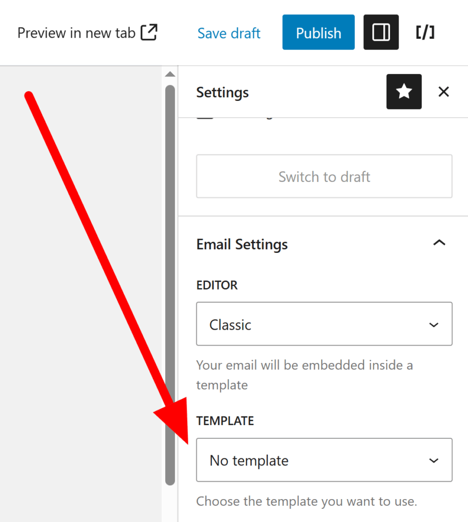This screenshot has width=468, height=522.
Task: Expand the Template selection list
Action: (324, 460)
